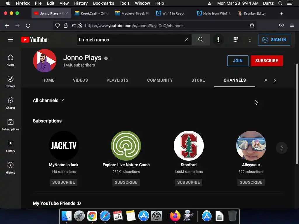This screenshot has height=224, width=299.
Task: Go back with Firefox back arrow
Action: click(7, 26)
